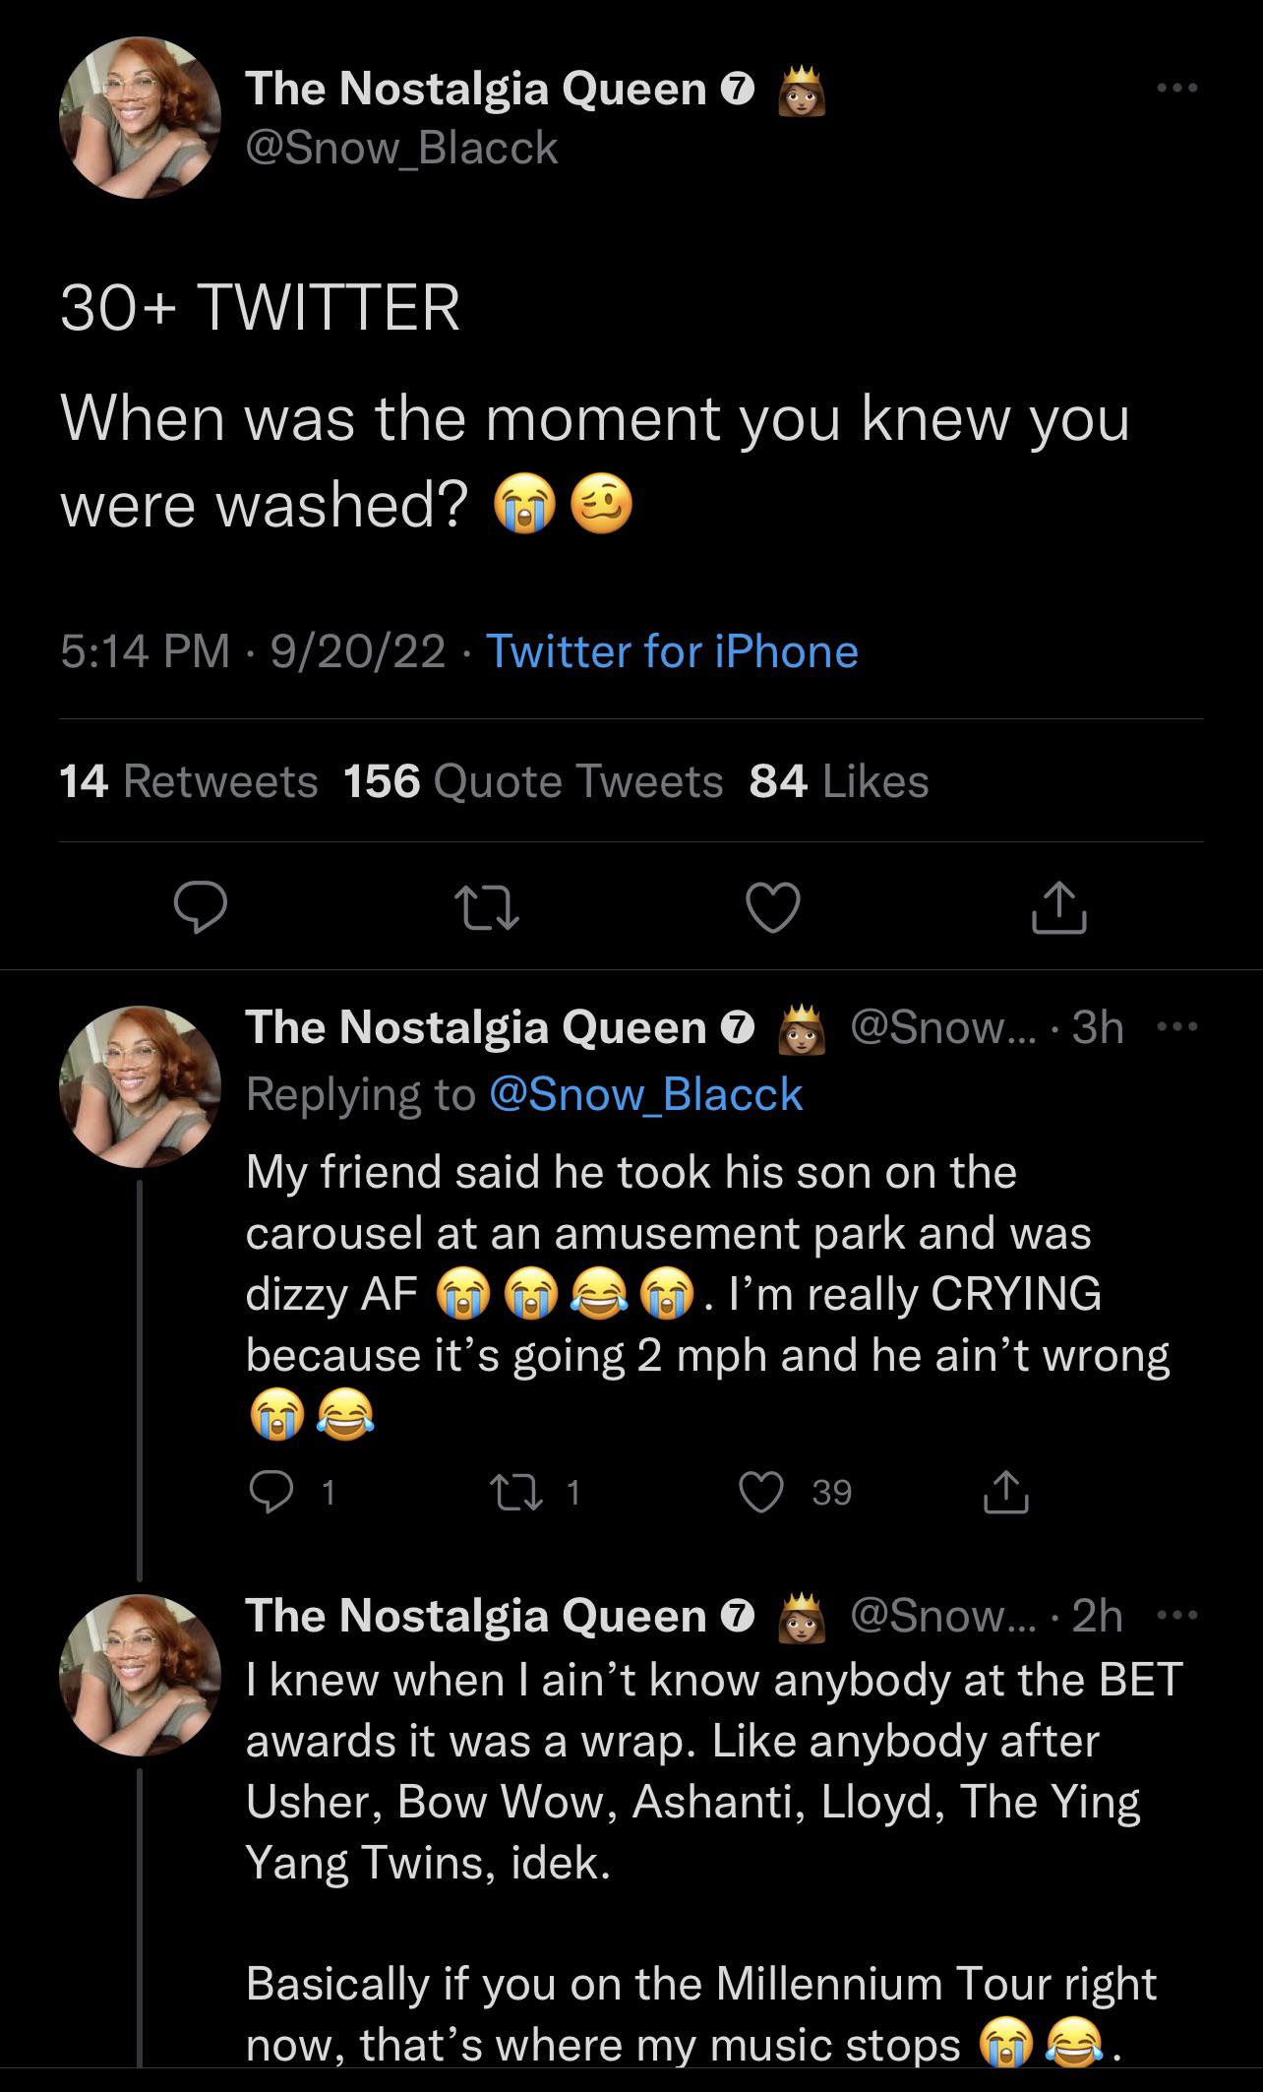
Task: Like the carousel reply with 39 likes
Action: point(763,1493)
